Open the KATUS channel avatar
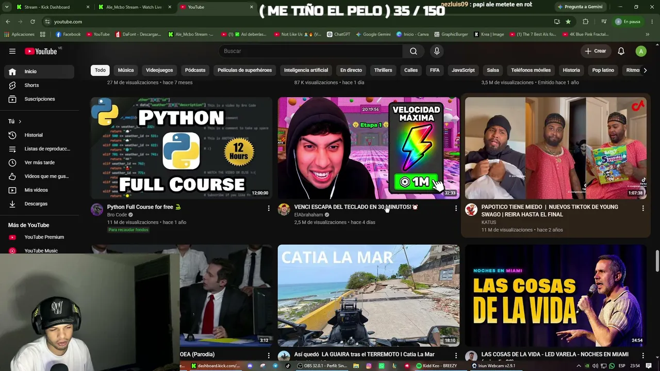The image size is (660, 371). [471, 209]
